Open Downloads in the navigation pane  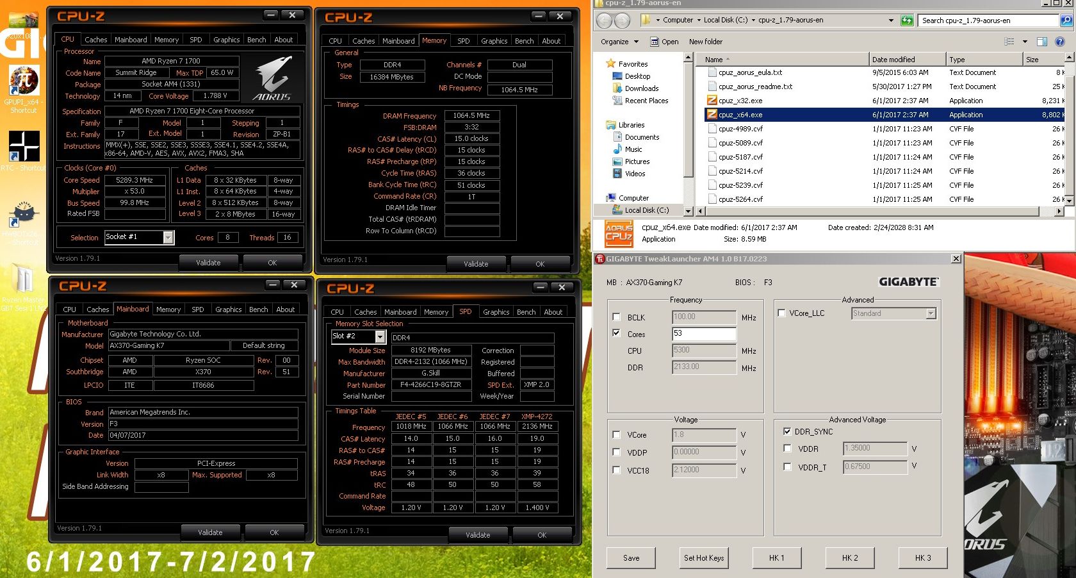(x=642, y=88)
